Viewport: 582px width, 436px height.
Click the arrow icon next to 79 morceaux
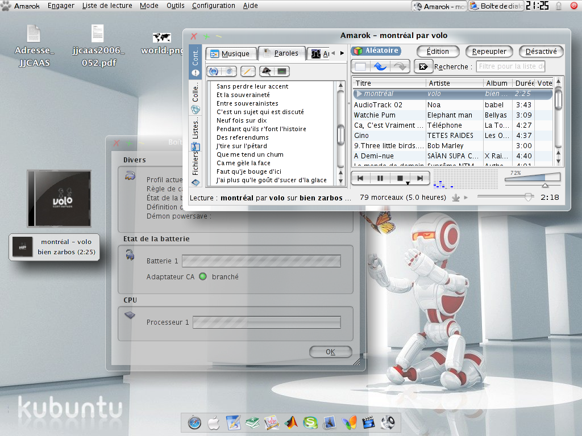456,198
